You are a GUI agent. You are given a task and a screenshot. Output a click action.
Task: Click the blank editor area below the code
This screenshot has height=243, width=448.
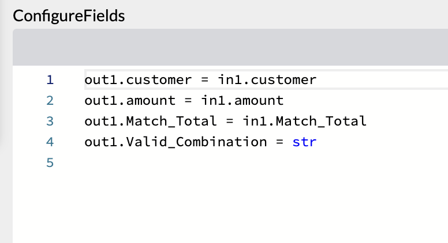pyautogui.click(x=231, y=207)
